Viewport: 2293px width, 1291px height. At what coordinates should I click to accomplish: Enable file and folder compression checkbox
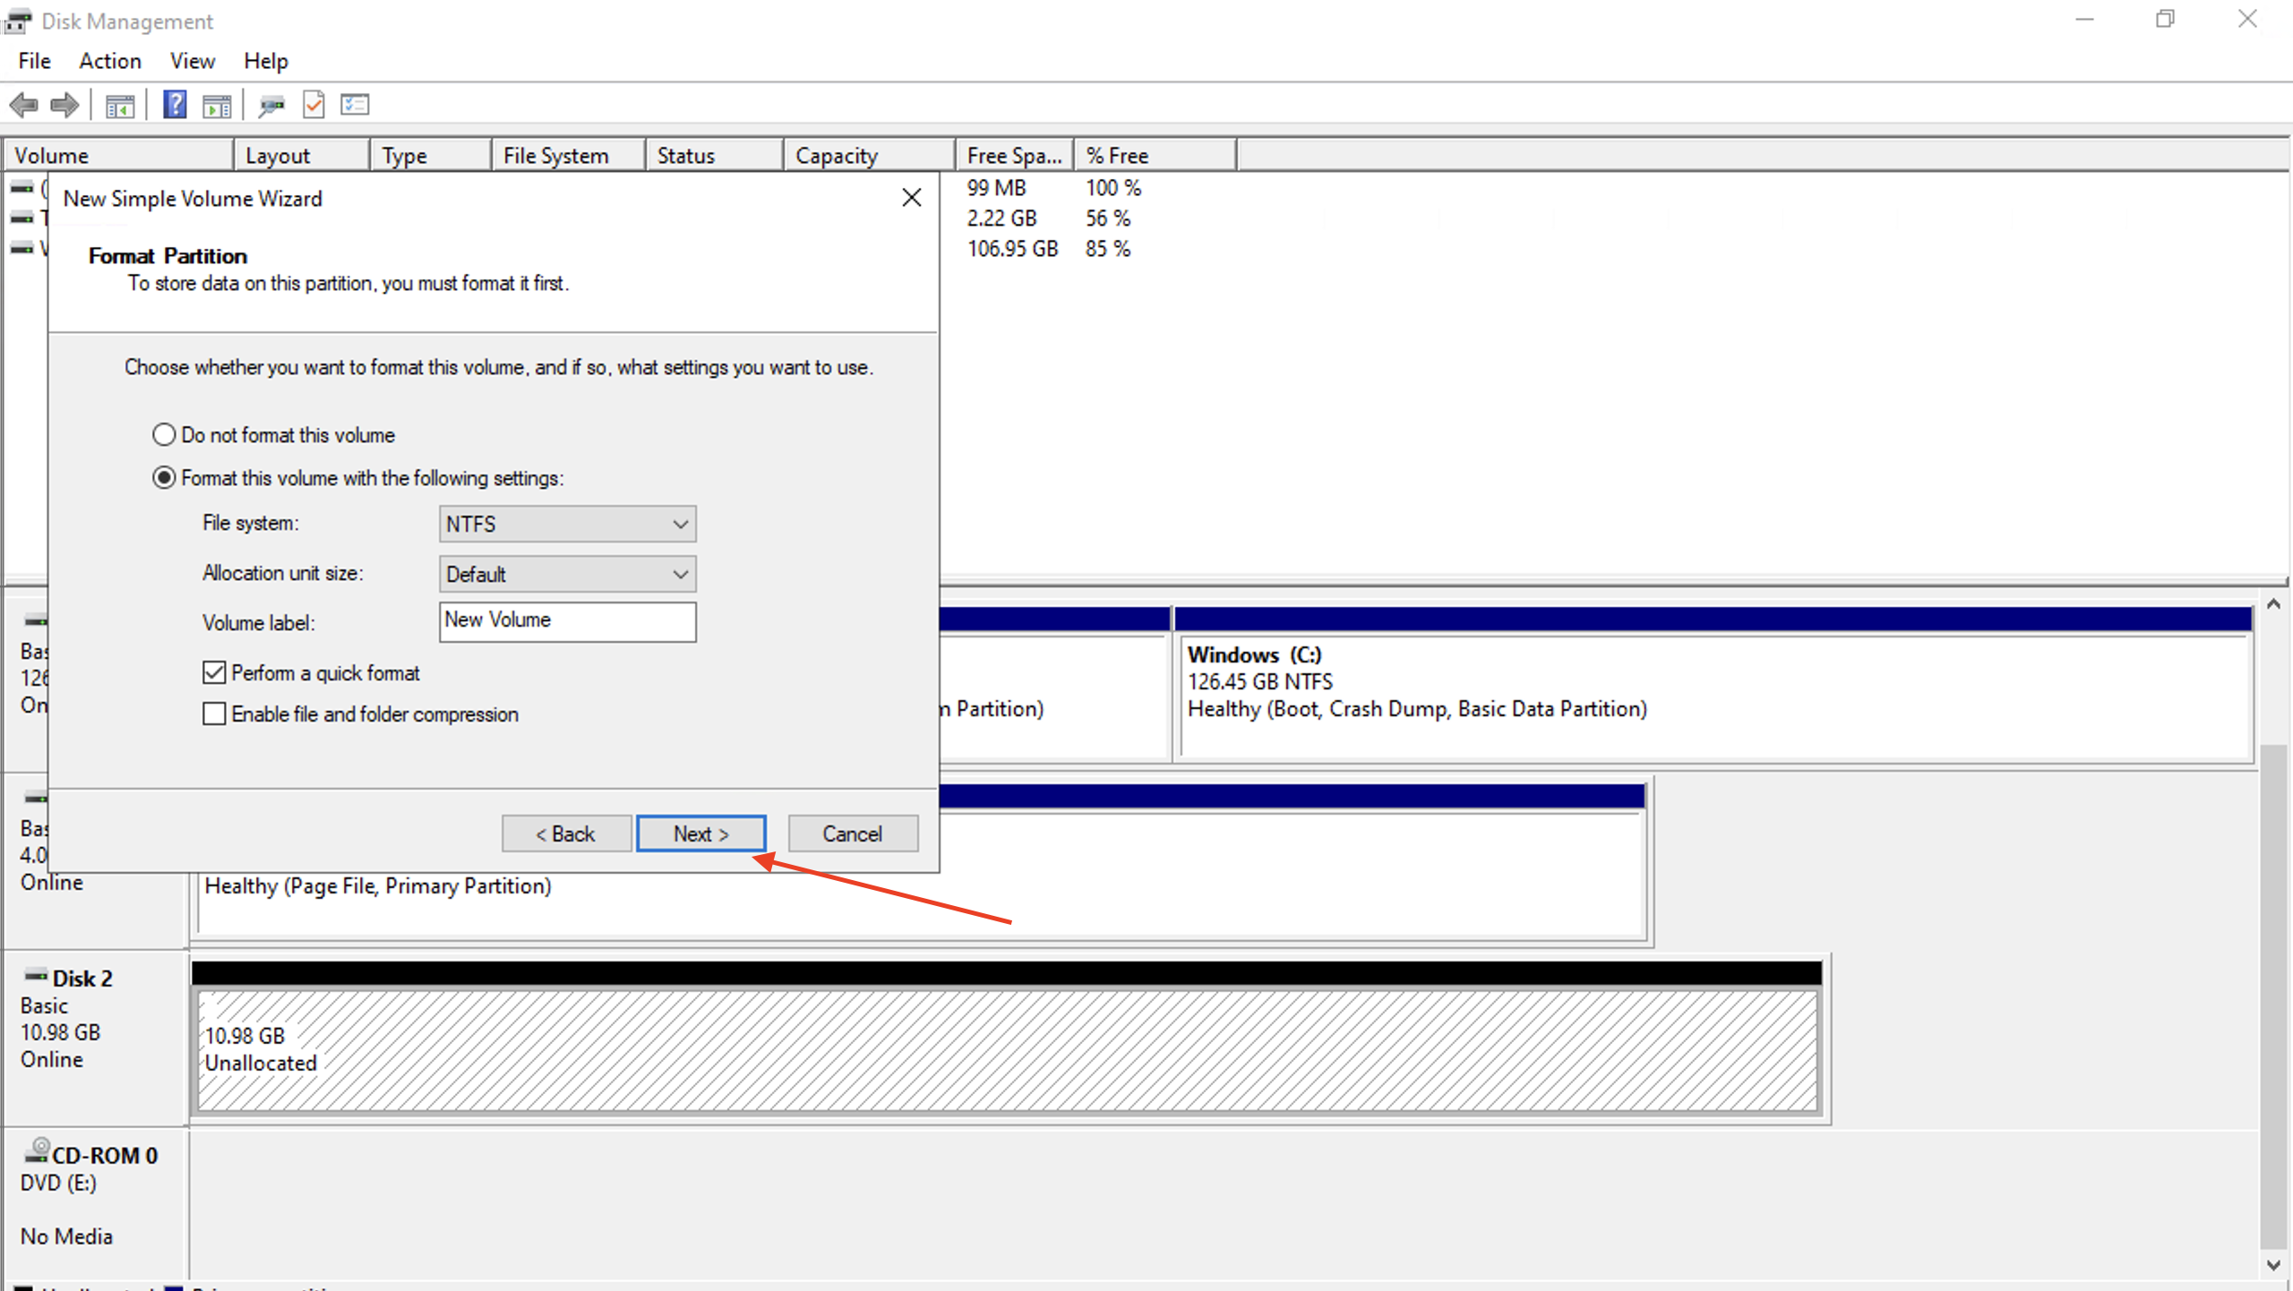tap(214, 714)
